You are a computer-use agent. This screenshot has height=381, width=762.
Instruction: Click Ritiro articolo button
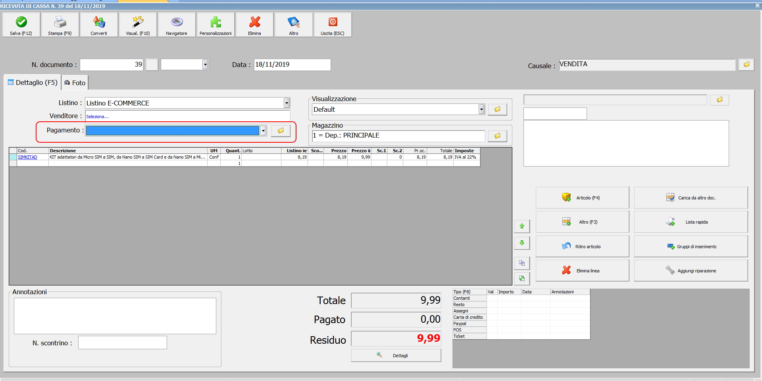[582, 246]
